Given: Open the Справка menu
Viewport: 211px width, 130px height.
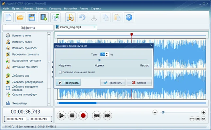Looking at the screenshot, I should coord(96,8).
